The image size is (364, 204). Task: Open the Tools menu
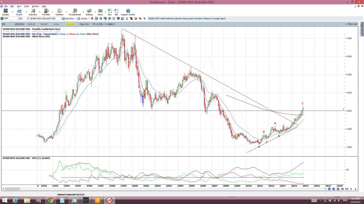[x=26, y=6]
